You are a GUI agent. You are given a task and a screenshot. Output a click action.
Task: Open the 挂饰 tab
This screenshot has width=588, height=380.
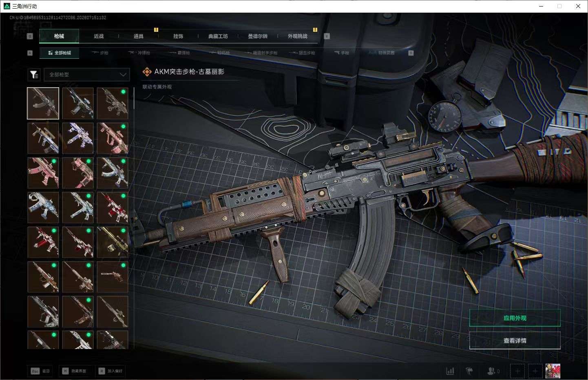(178, 36)
